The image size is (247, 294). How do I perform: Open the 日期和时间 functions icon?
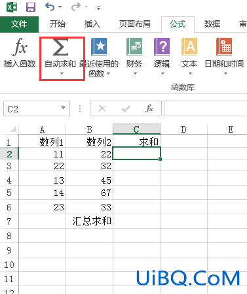(224, 47)
